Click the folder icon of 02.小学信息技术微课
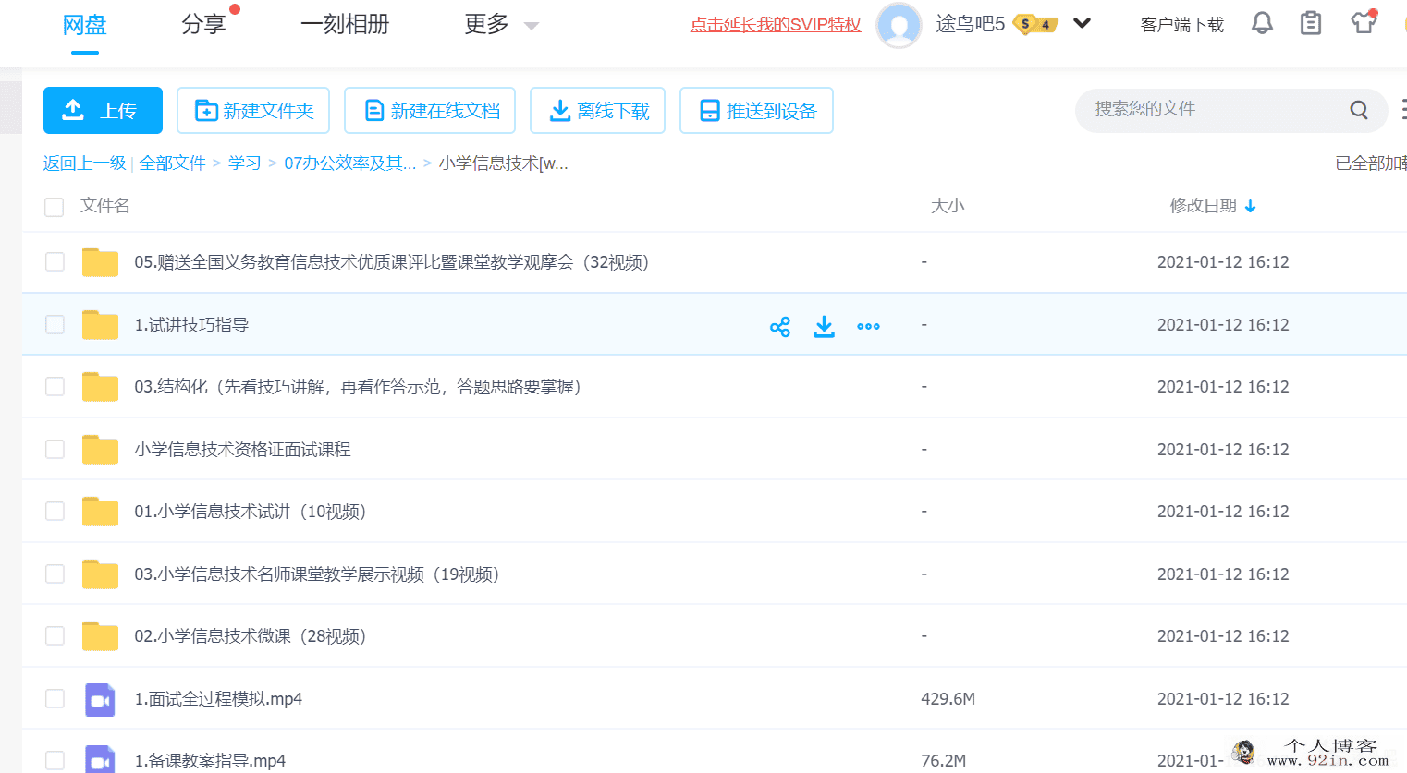 click(x=100, y=636)
